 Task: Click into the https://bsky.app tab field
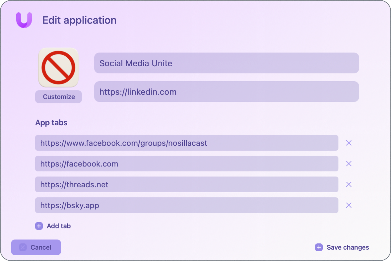[186, 205]
